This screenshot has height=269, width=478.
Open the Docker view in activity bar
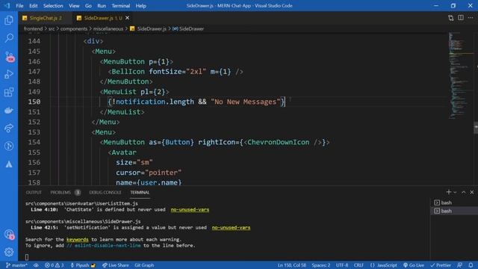coord(9,110)
